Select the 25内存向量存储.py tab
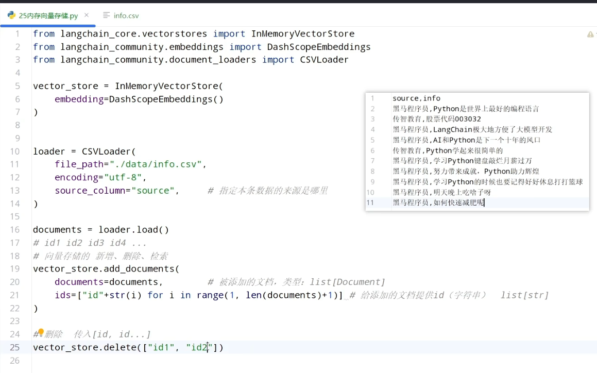Screen dimensions: 597x373 pyautogui.click(x=44, y=15)
